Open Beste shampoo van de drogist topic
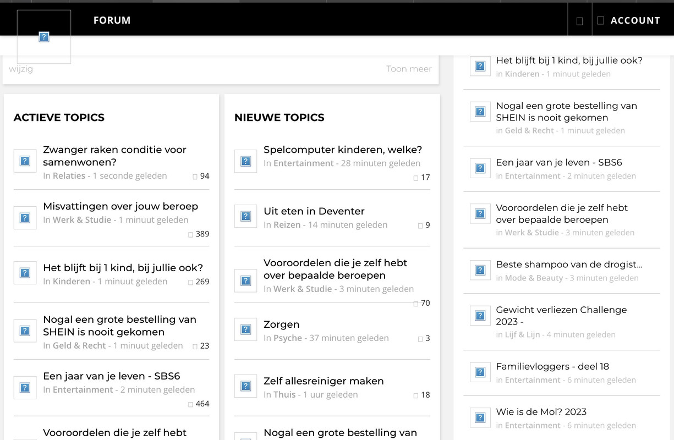 569,265
